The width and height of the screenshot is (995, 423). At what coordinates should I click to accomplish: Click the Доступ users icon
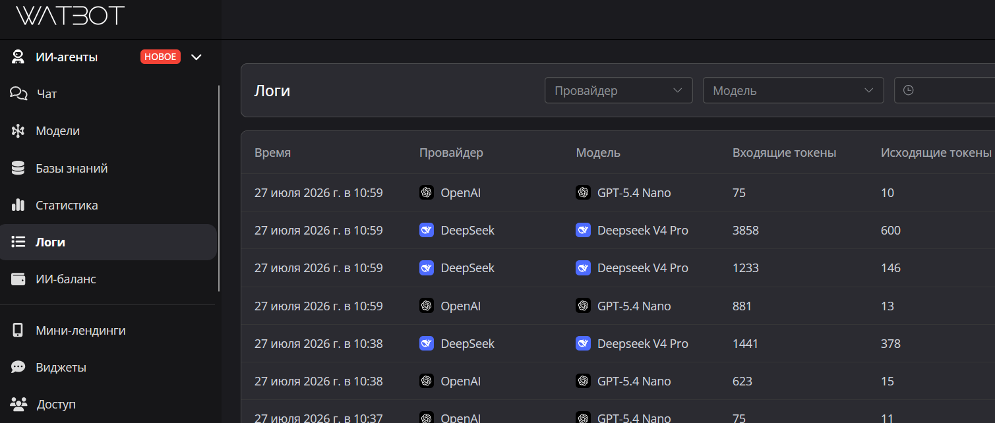click(x=18, y=404)
